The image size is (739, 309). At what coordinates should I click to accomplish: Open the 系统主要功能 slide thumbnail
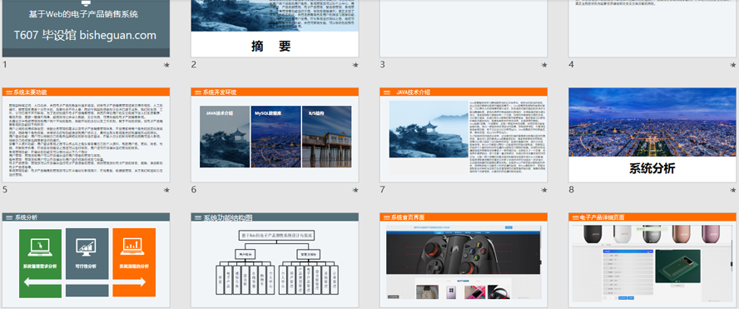tap(86, 135)
